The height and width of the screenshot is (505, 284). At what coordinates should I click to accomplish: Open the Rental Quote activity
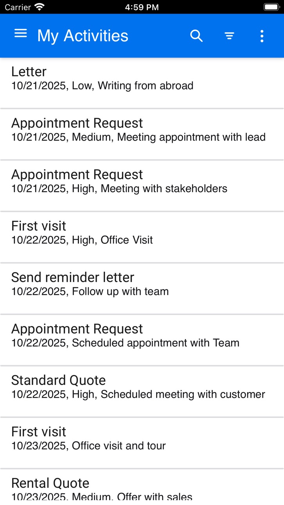142,487
